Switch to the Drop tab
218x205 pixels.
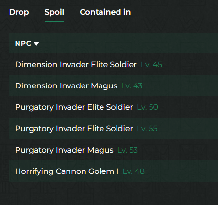[x=19, y=12]
